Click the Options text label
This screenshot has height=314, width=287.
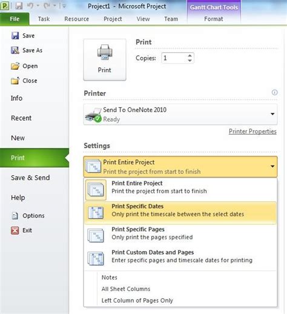click(x=33, y=216)
